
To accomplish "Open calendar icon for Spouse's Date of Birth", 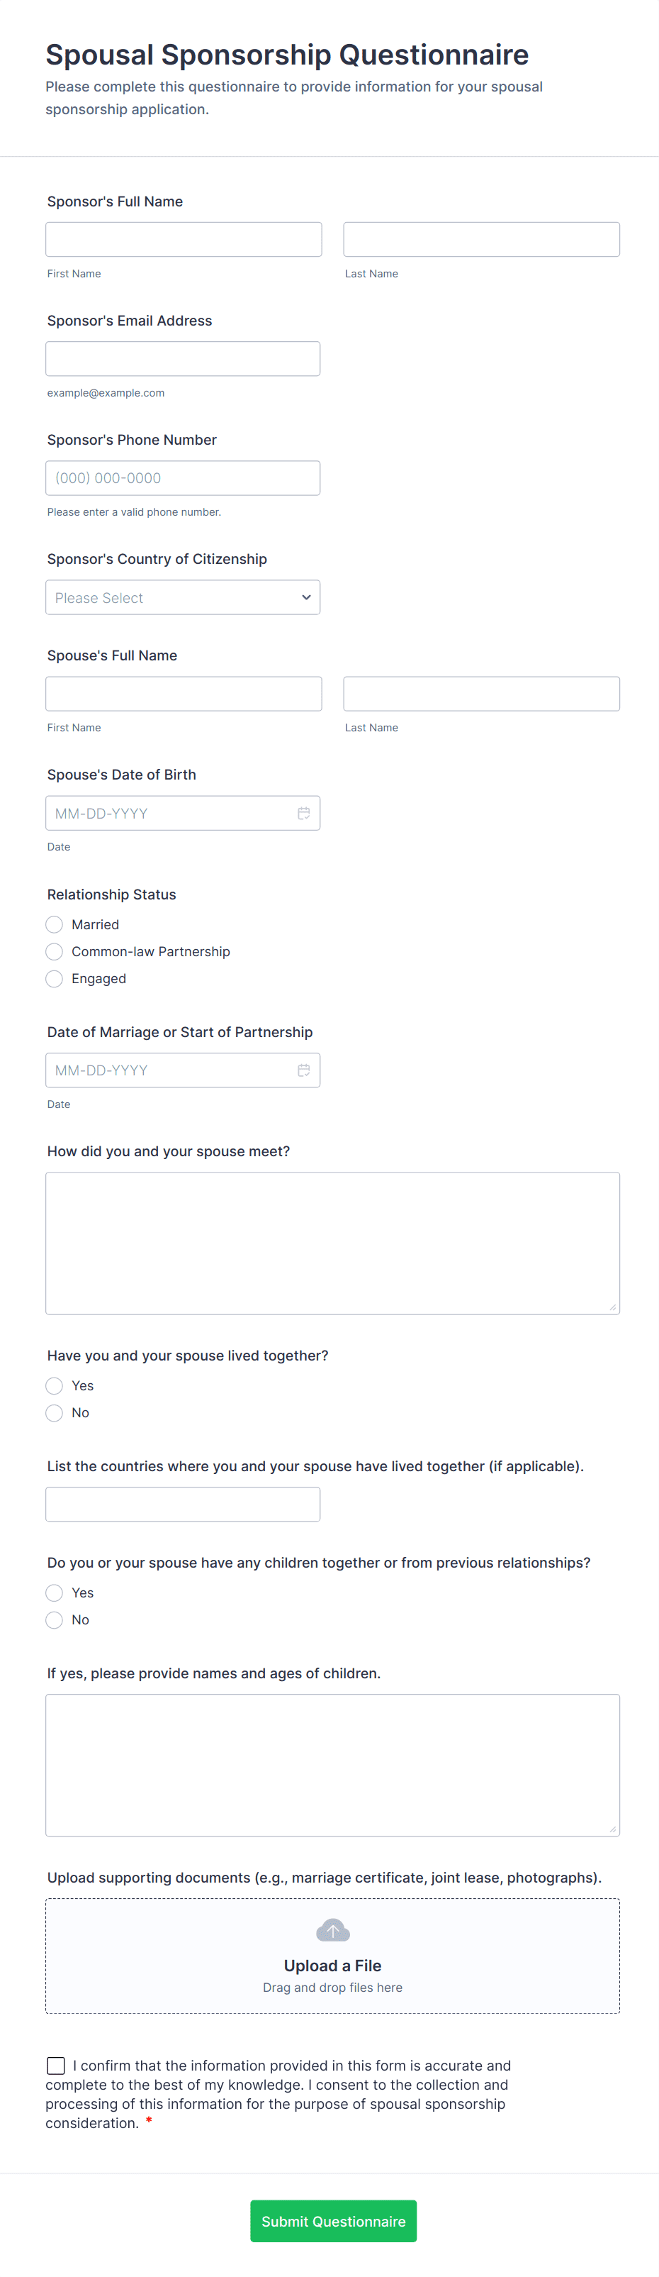I will pyautogui.click(x=303, y=813).
